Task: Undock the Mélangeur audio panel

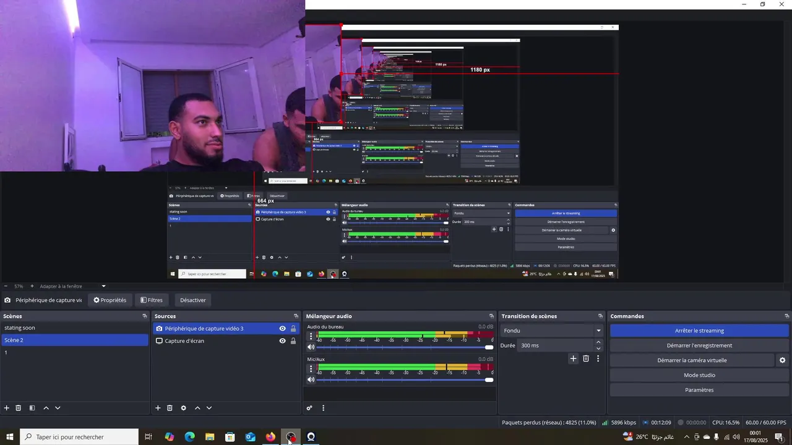Action: coord(492,316)
